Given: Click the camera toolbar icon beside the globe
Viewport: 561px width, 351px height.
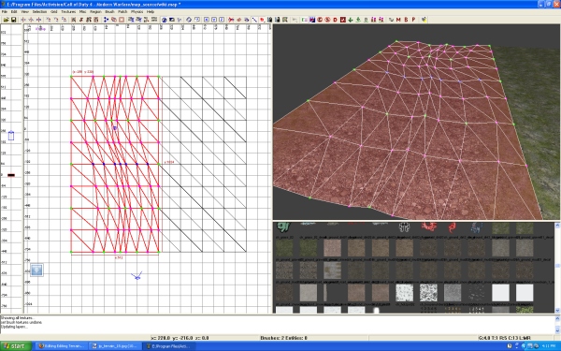Looking at the screenshot, I should click(x=172, y=20).
